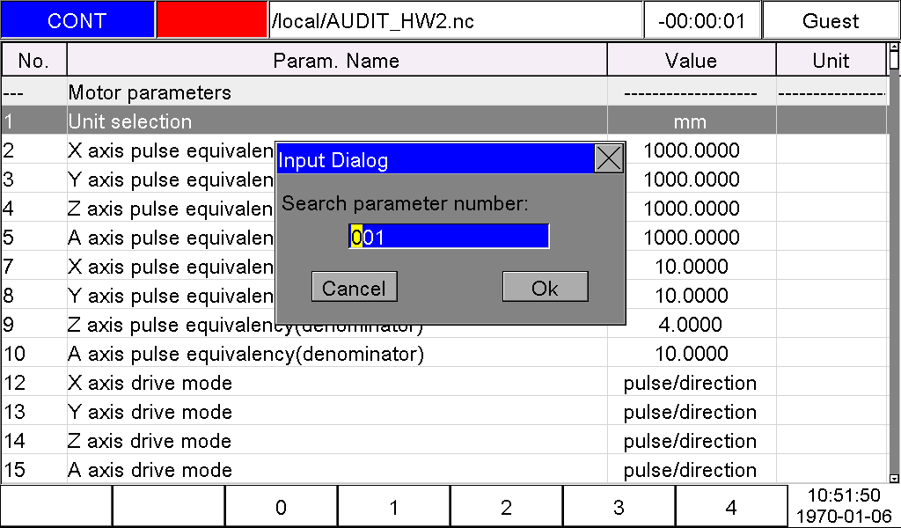The image size is (901, 528).
Task: Click the Unit column header
Action: click(831, 60)
